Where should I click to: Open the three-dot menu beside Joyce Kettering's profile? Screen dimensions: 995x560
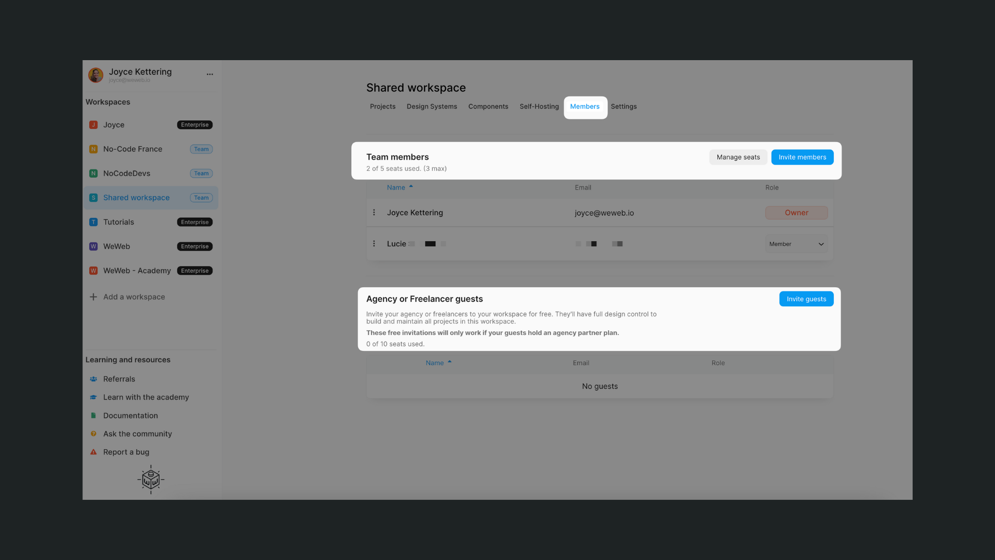tap(209, 74)
